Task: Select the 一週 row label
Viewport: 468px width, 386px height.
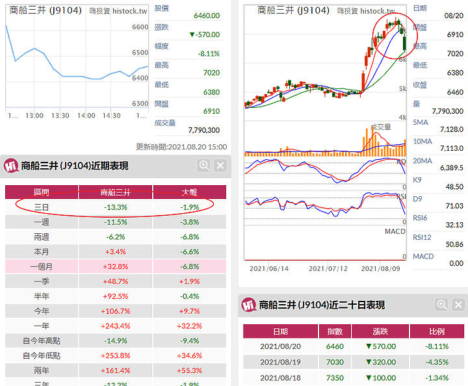Action: (x=42, y=222)
